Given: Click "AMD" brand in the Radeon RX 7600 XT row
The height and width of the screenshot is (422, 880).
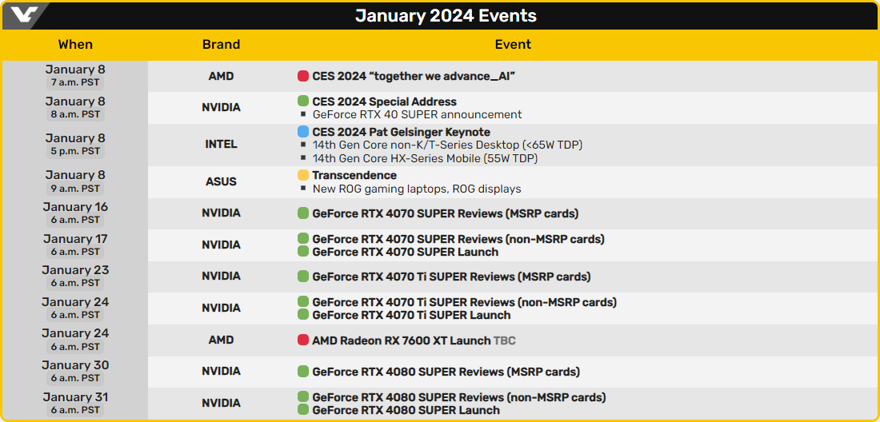Looking at the screenshot, I should pyautogui.click(x=221, y=340).
